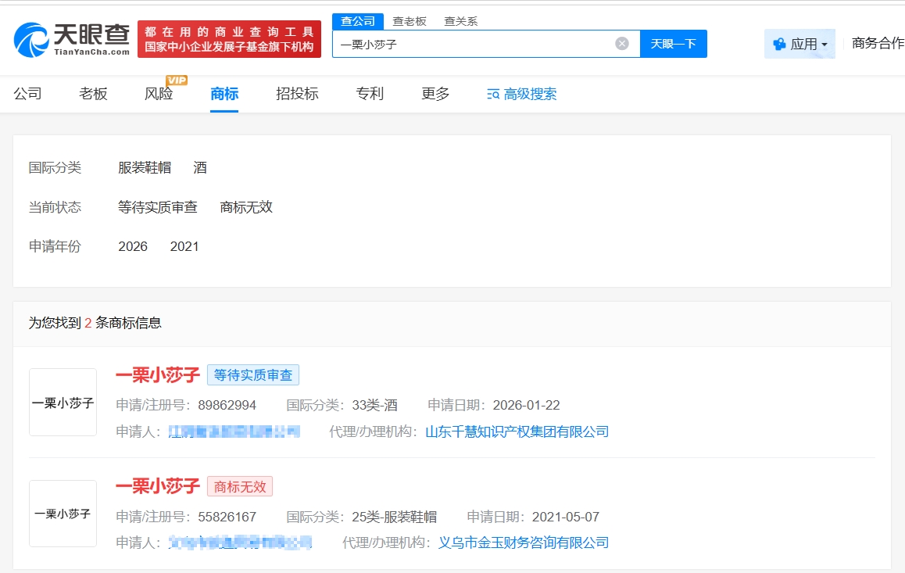Viewport: 905px width, 573px height.
Task: Click application date 2026-01-22
Action: (527, 405)
